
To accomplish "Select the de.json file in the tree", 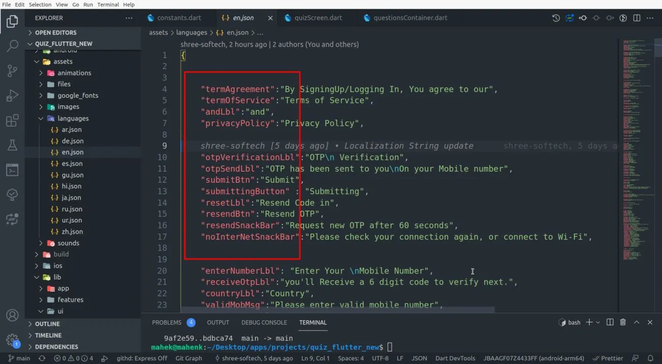I will pos(72,141).
